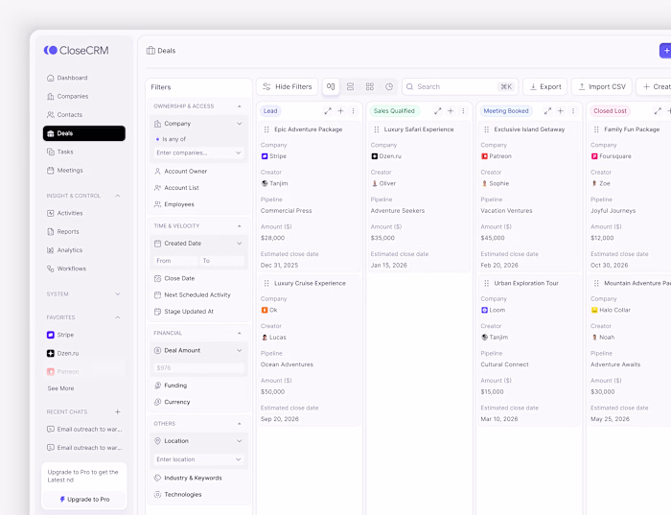Select Deals in sidebar

click(x=84, y=133)
